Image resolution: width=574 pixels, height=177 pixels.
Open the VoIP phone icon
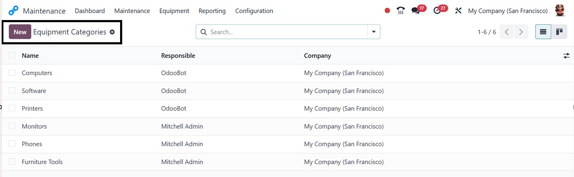click(x=400, y=11)
